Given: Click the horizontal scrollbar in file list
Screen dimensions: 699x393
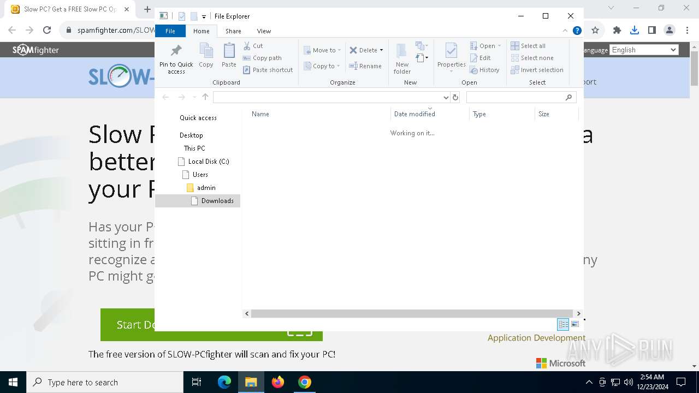Looking at the screenshot, I should 412,313.
